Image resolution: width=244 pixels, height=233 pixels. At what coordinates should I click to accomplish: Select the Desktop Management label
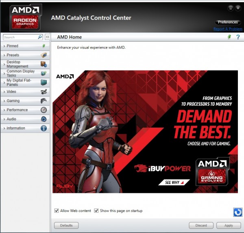pos(17,64)
